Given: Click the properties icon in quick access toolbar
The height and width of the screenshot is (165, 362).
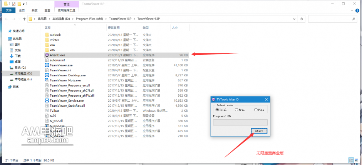Looking at the screenshot, I should pyautogui.click(x=13, y=4).
